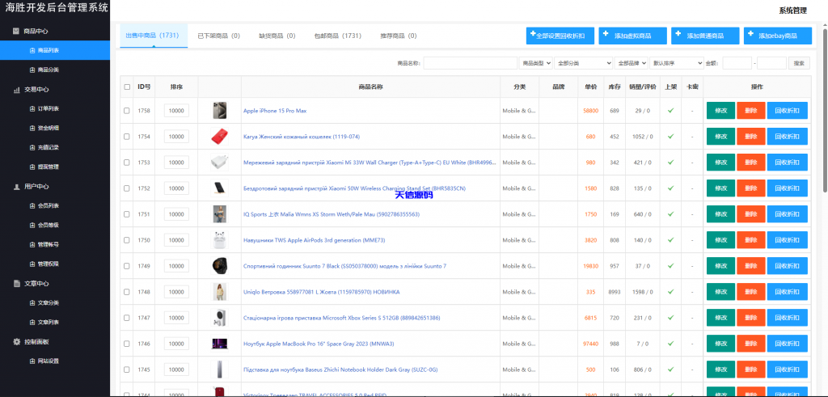Click the 文章中心 document icon
Screen dimensions: 828x397
(16, 284)
